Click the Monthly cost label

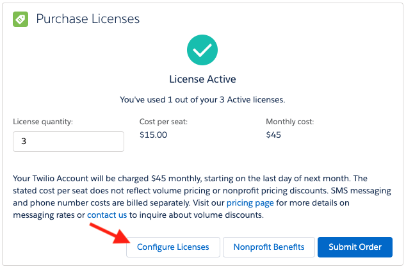290,122
